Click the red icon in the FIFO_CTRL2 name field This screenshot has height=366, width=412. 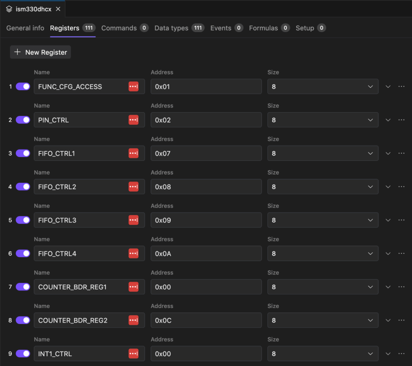click(x=133, y=187)
